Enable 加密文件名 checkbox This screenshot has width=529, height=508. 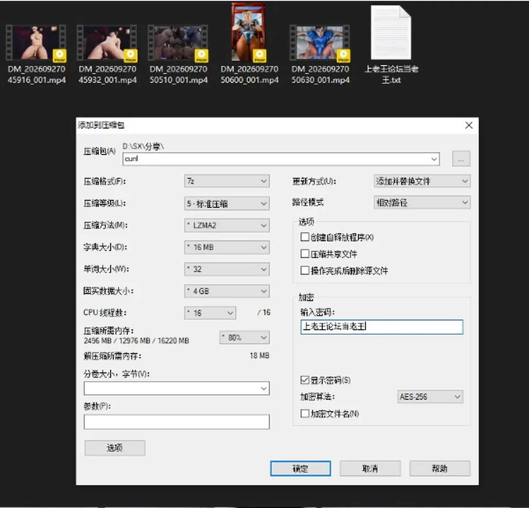(305, 413)
